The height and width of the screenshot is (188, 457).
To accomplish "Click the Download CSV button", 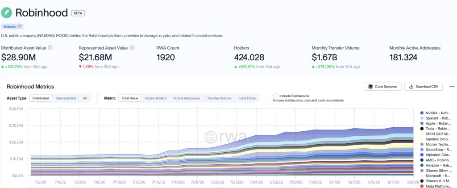I will click(424, 87).
